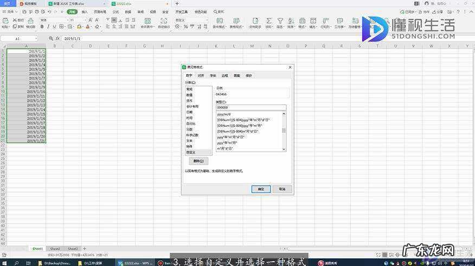Viewport: 475px width, 266px height.
Task: Click the 类型 format code input field
Action: 251,107
